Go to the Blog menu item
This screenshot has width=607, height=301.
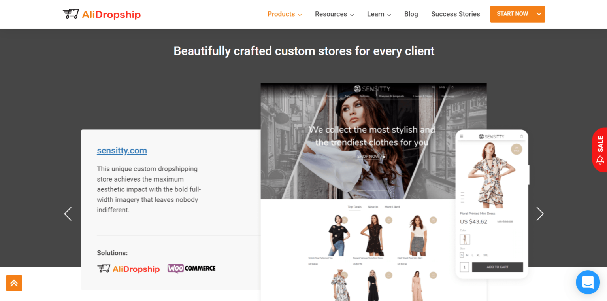tap(411, 14)
